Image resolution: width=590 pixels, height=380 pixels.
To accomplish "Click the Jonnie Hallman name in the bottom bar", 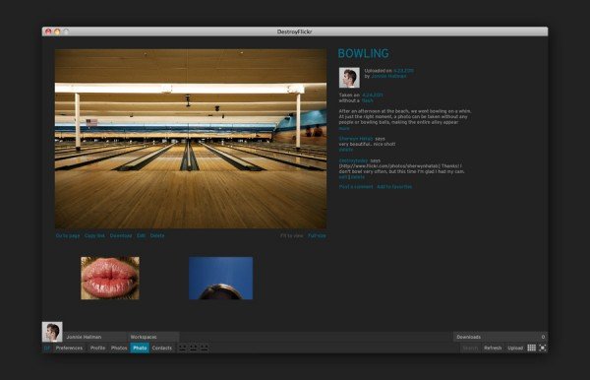I will (84, 337).
